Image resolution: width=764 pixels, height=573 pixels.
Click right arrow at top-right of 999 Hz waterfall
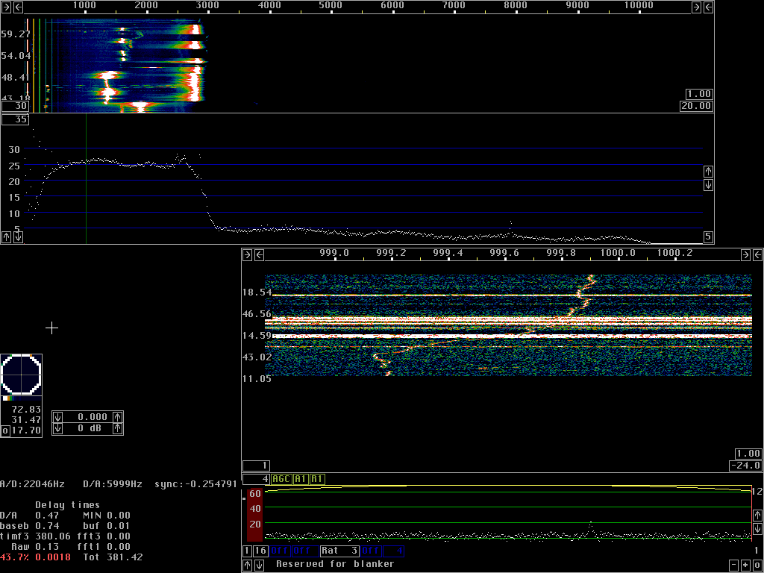coord(746,254)
